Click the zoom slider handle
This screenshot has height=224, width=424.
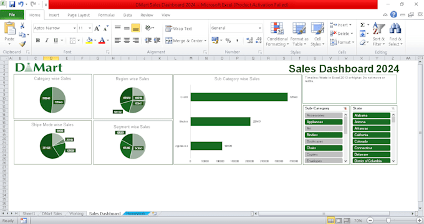[388, 220]
